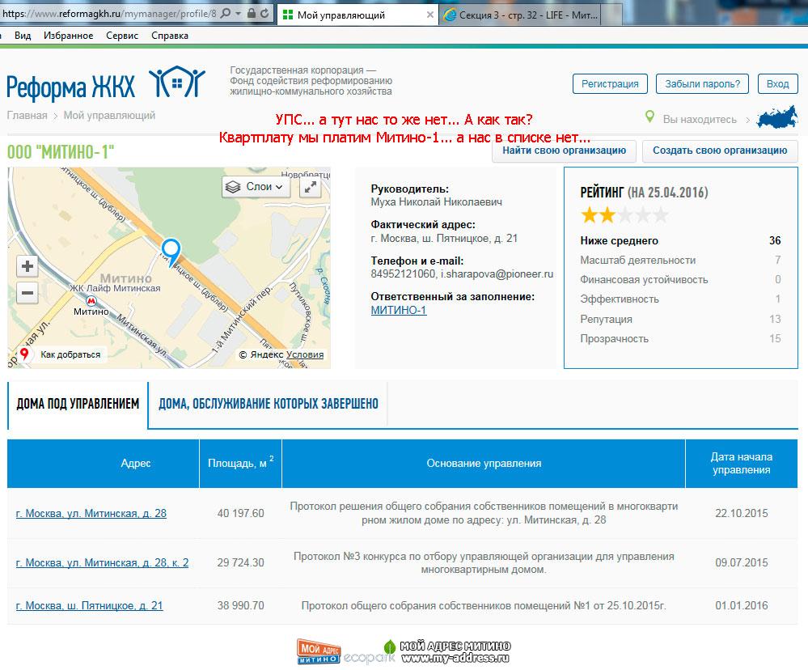Open the Вид menu
808x670 pixels.
pos(22,36)
